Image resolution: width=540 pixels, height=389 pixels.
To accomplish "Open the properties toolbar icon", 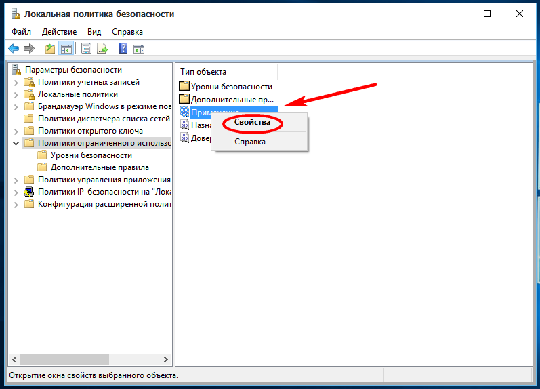I will pos(86,49).
